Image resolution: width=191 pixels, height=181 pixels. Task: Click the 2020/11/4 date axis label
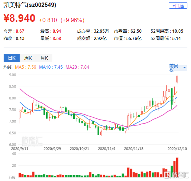tap(107, 149)
